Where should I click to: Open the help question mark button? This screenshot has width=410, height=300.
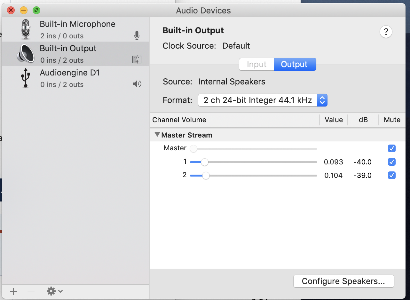[386, 32]
